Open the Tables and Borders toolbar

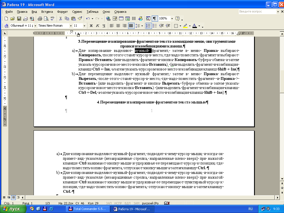click(115, 19)
